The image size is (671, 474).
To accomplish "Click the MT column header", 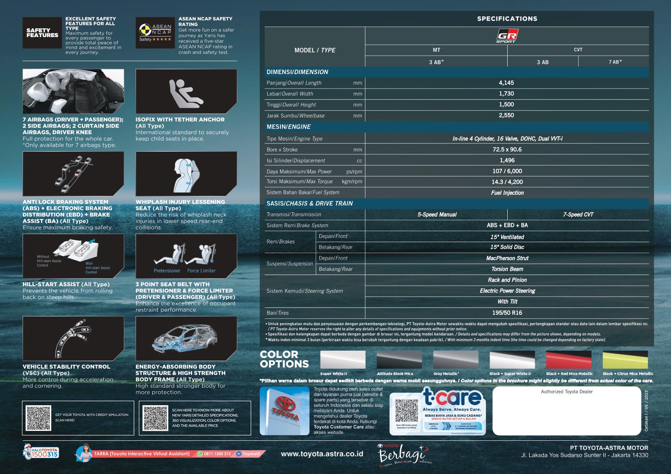I will coord(436,50).
